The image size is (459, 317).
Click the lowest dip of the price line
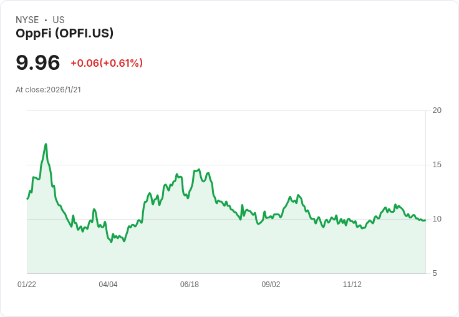pos(112,241)
